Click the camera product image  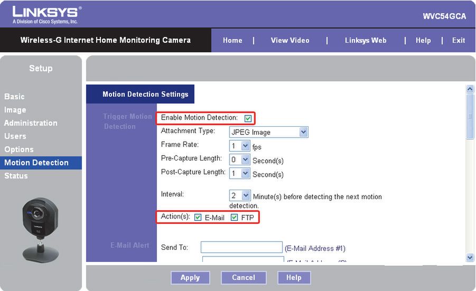[x=40, y=230]
